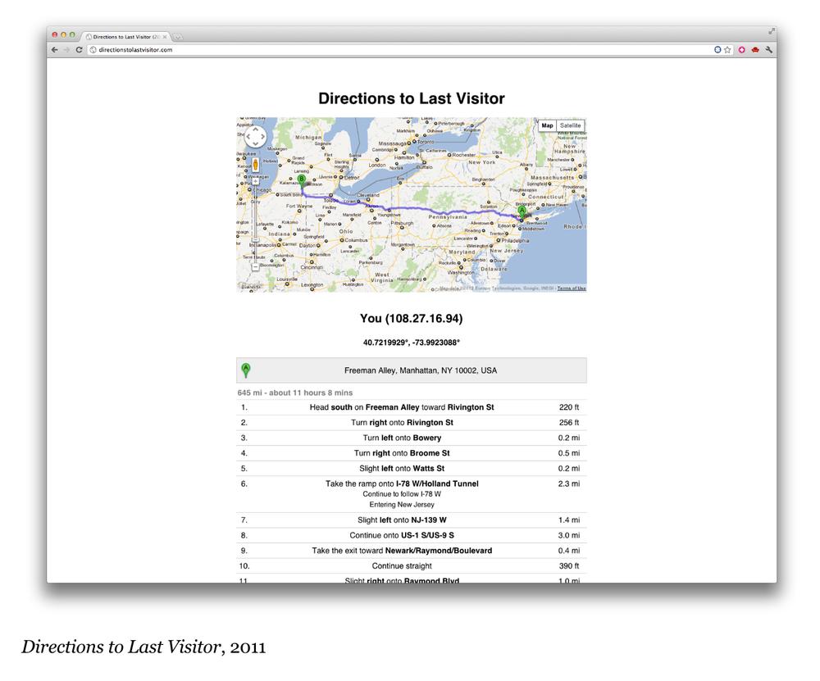820x681 pixels.
Task: Click the Washington label on the map
Action: (x=461, y=272)
